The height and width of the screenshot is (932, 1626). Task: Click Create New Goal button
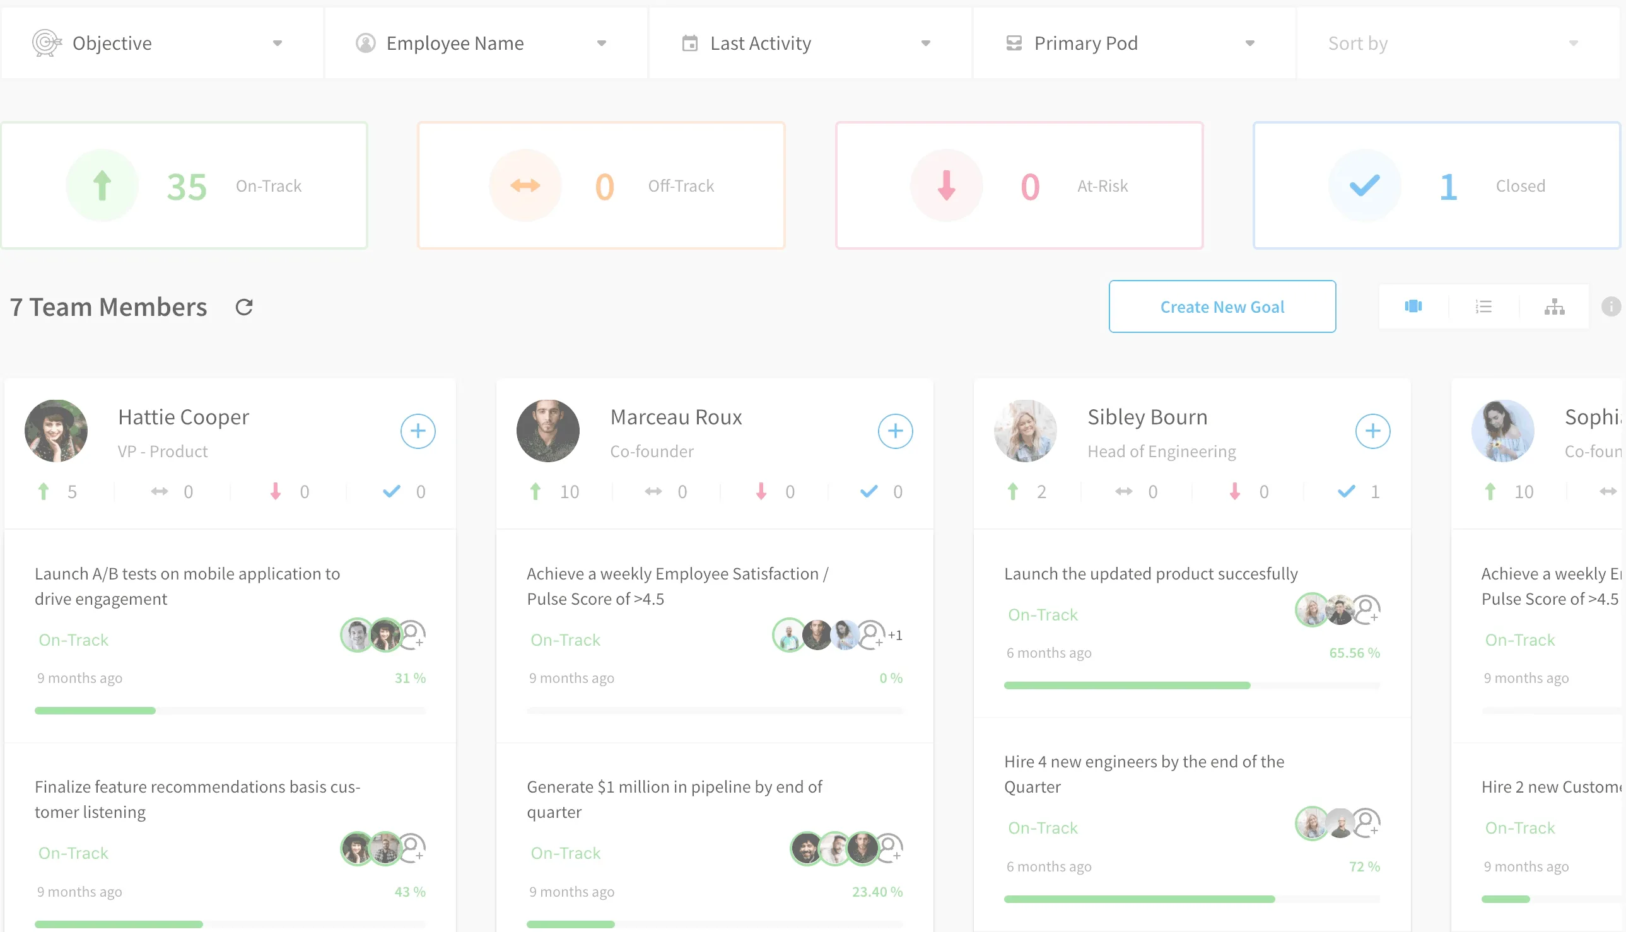[1222, 306]
